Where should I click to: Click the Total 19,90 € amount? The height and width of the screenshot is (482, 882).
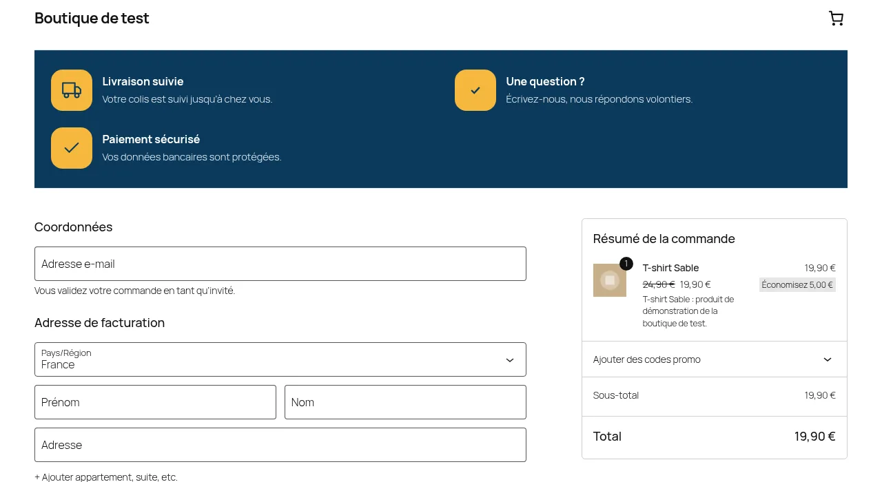pos(814,437)
